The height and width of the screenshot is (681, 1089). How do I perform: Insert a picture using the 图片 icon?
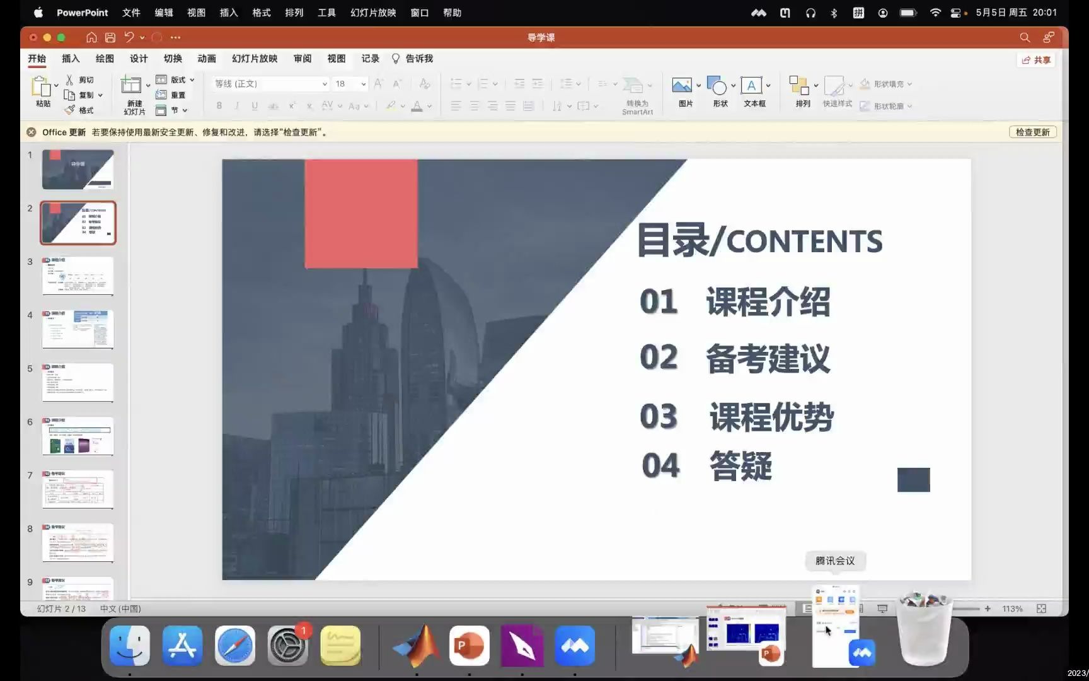683,88
